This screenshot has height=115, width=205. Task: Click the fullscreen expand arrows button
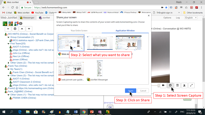pyautogui.click(x=191, y=85)
